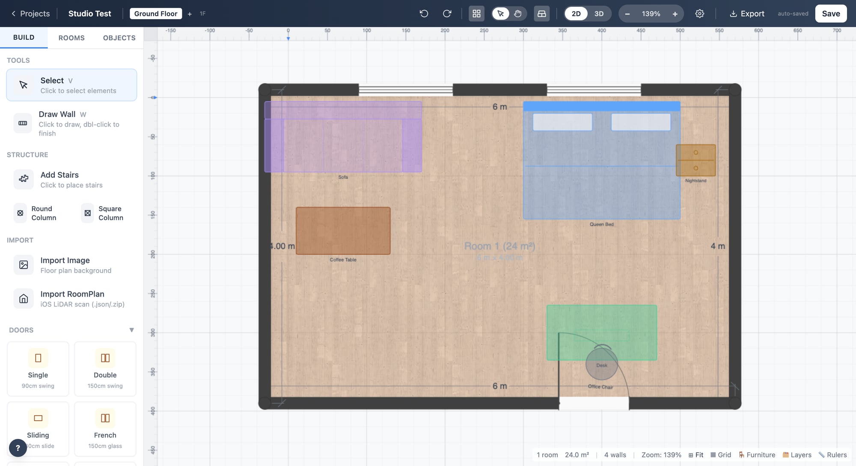Click the Studio Test project title
The height and width of the screenshot is (466, 856).
point(89,14)
